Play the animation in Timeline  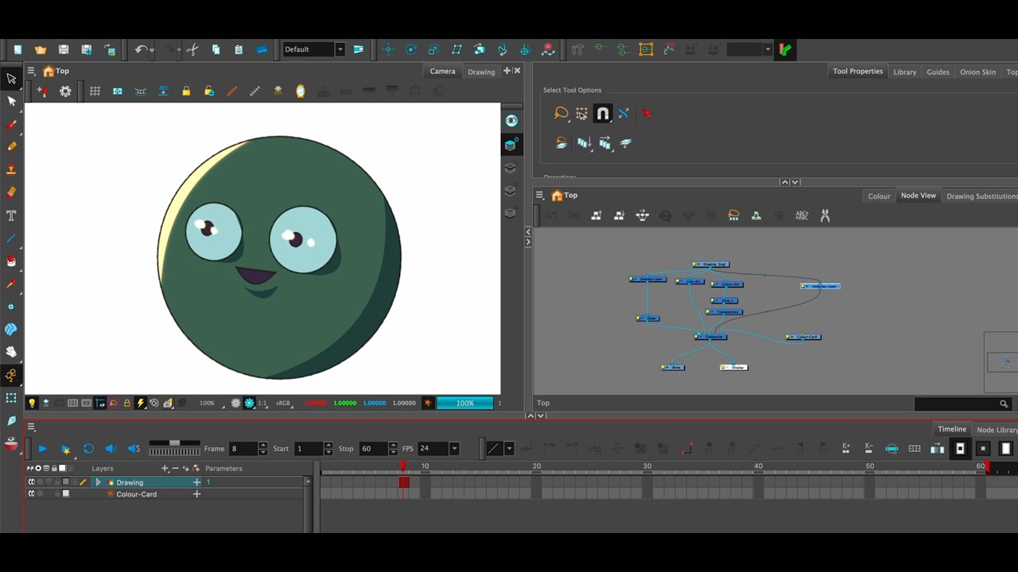pos(42,449)
